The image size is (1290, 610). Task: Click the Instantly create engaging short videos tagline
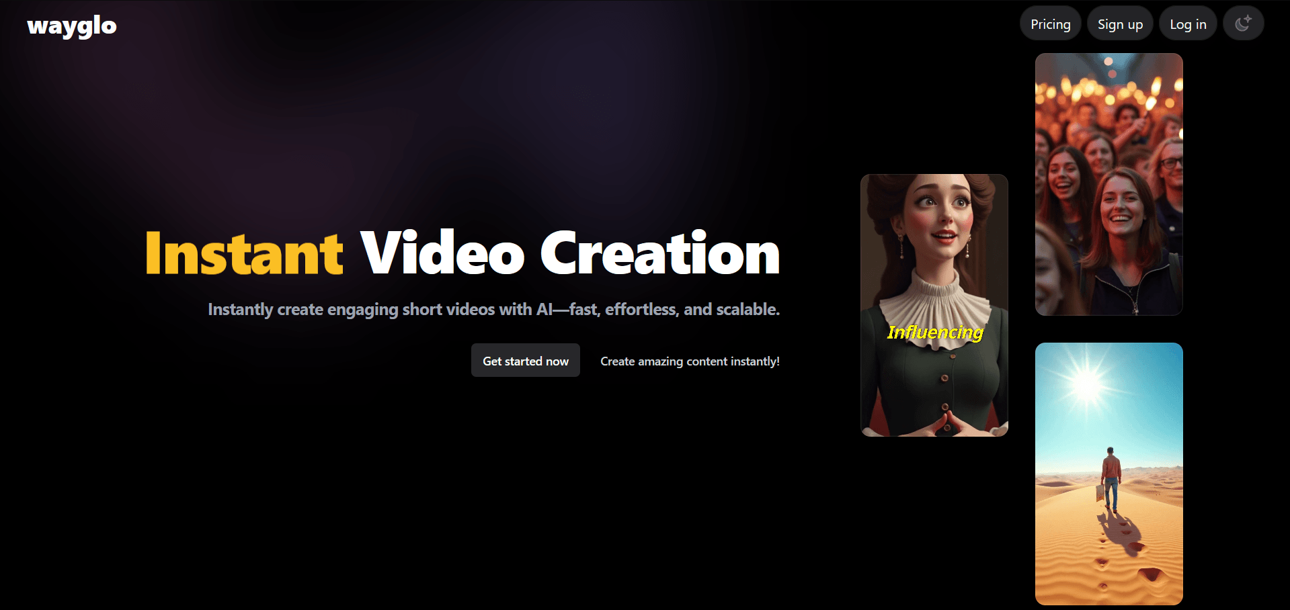coord(493,309)
